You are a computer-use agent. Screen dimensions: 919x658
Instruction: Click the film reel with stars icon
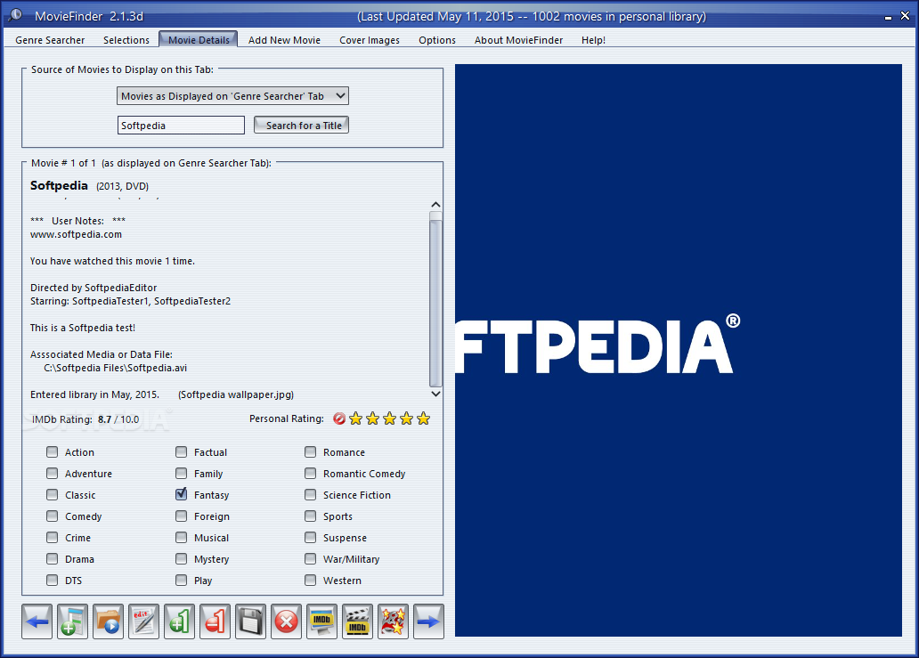pyautogui.click(x=394, y=621)
